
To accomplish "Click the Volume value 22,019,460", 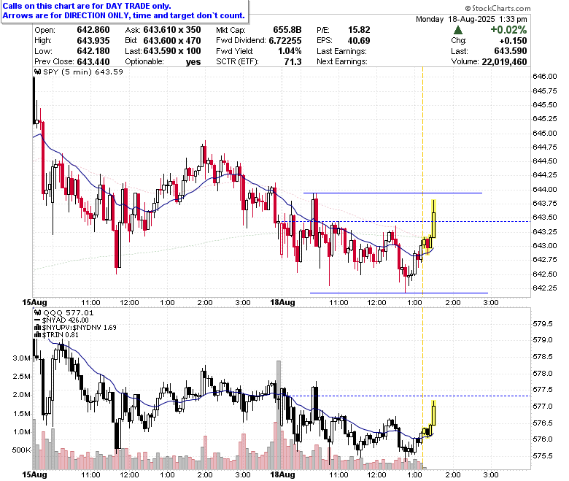I will tap(504, 62).
